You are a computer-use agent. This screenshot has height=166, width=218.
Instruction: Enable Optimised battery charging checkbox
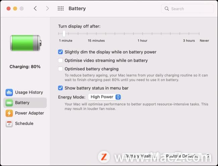[x=60, y=69]
